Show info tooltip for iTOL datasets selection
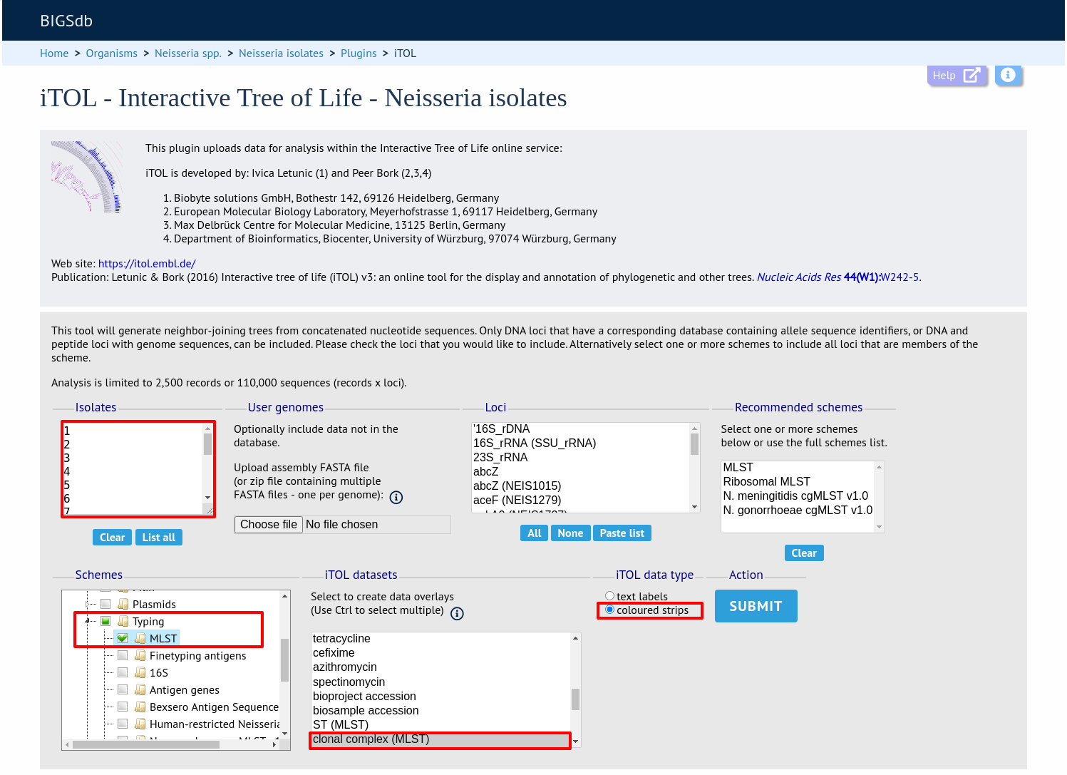1067x775 pixels. point(457,613)
